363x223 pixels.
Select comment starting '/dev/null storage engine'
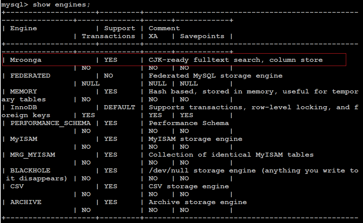point(253,171)
